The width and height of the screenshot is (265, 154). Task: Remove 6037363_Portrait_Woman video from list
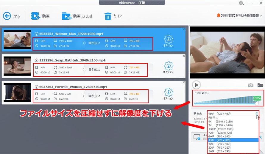(x=184, y=82)
